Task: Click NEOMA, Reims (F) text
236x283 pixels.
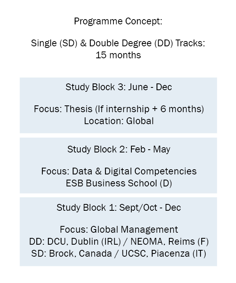Action: (170, 241)
